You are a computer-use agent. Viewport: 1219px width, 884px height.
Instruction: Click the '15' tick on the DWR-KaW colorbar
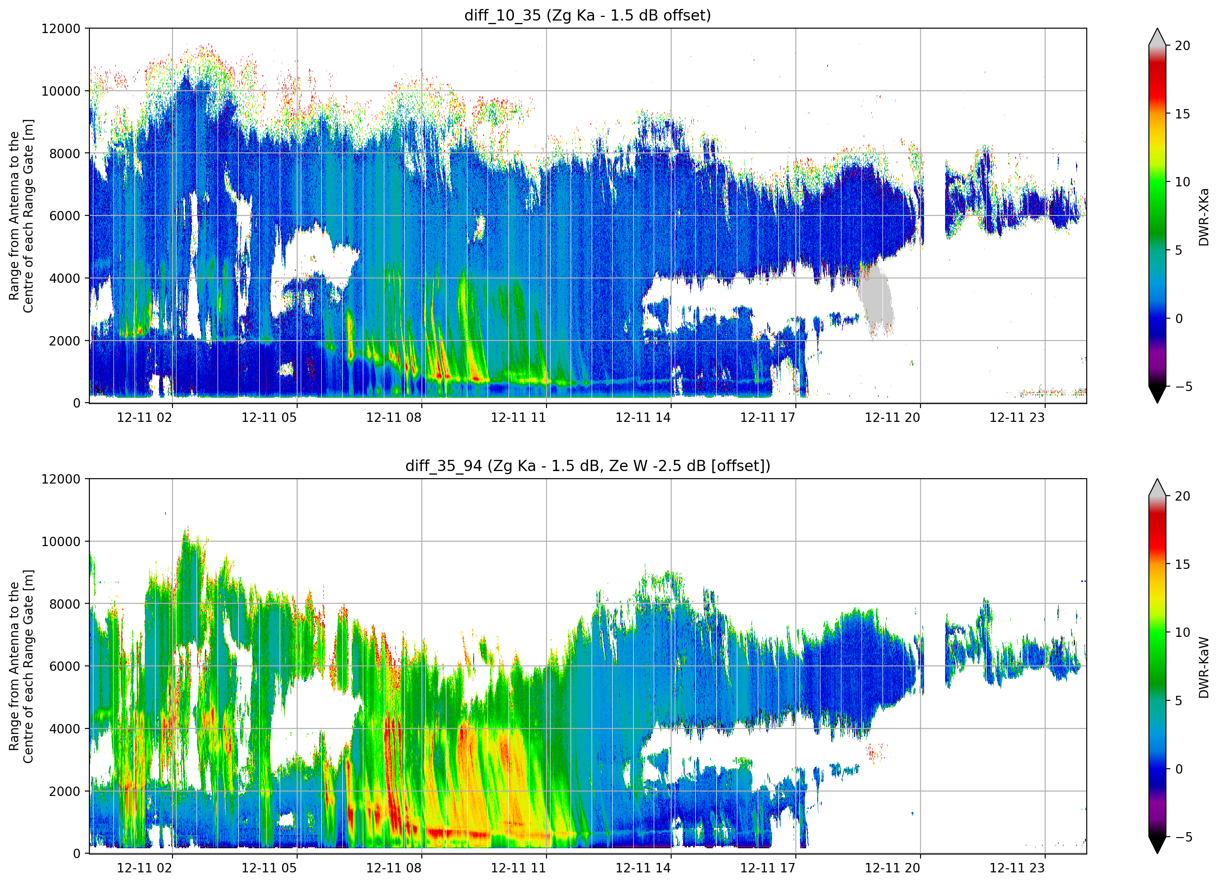1182,564
